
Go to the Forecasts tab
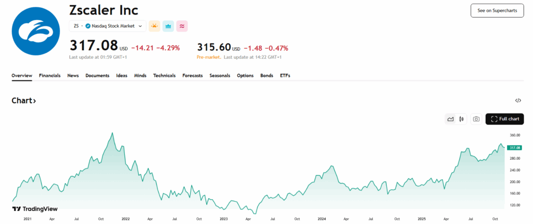point(192,76)
